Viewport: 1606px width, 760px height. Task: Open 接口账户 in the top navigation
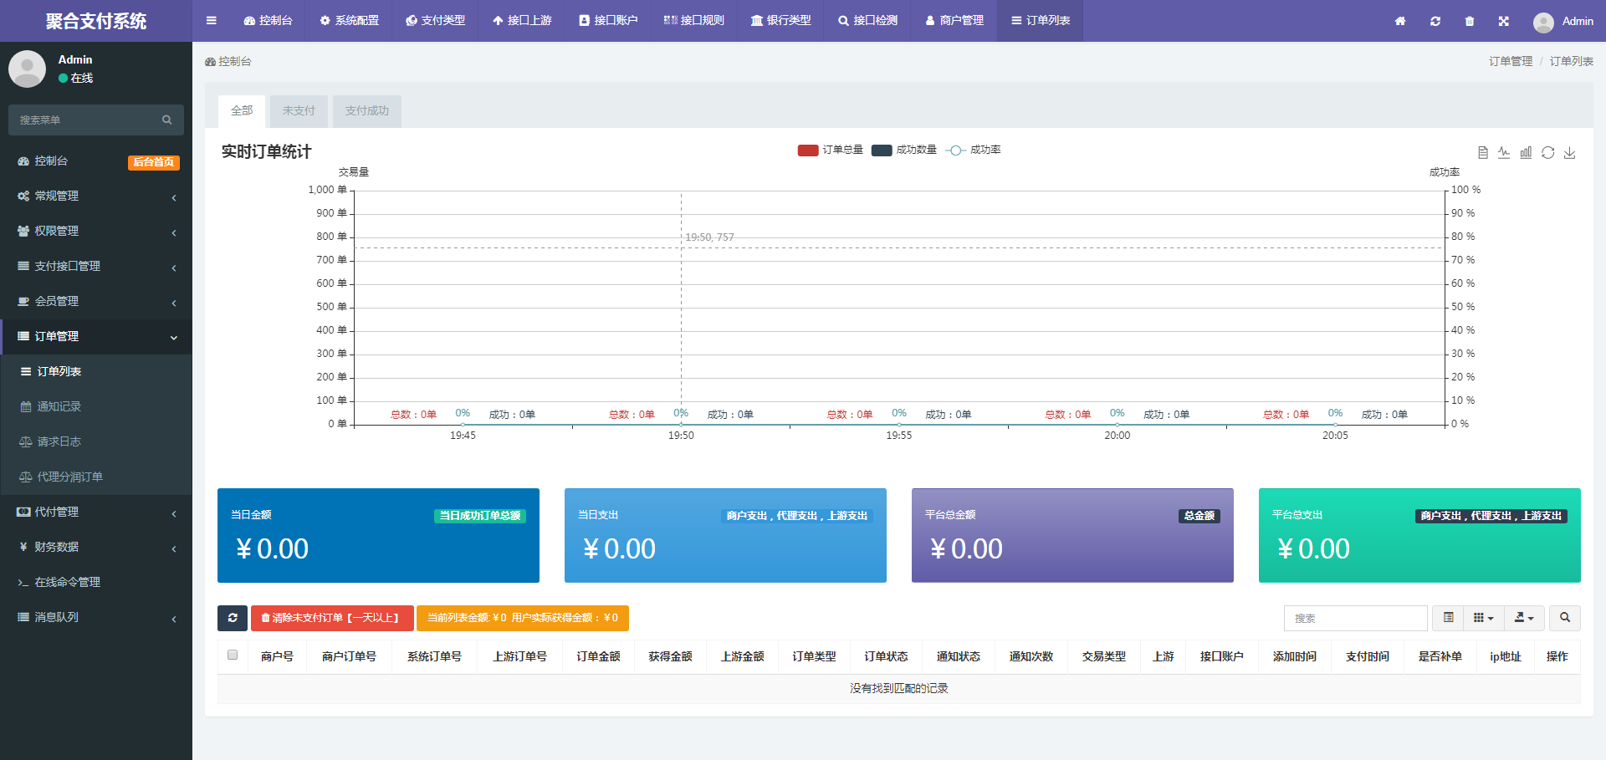[x=608, y=21]
